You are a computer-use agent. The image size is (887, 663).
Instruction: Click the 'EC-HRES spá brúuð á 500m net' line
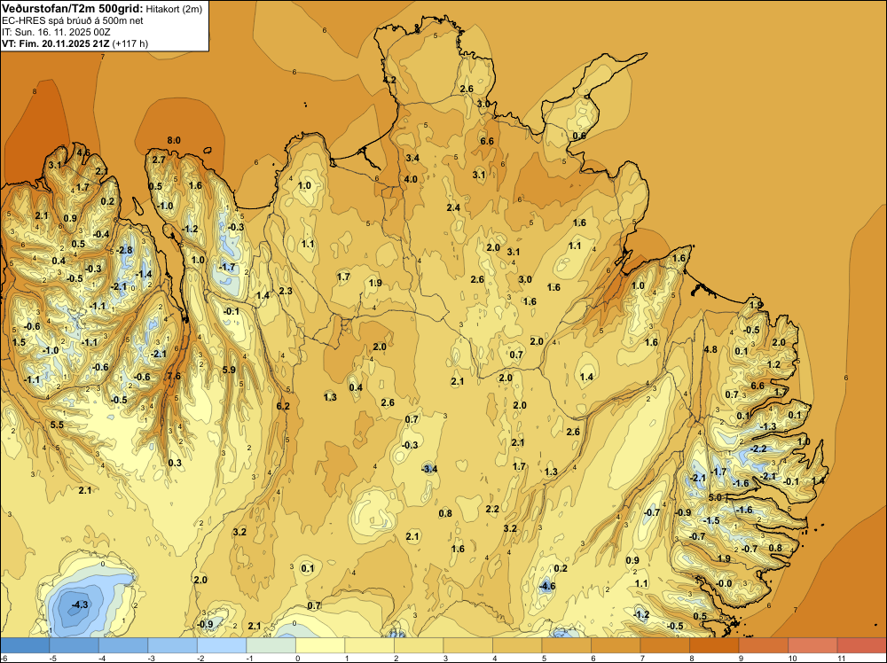pyautogui.click(x=73, y=20)
